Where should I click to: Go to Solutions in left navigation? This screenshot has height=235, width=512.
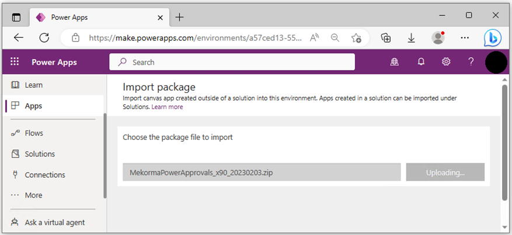pyautogui.click(x=40, y=154)
